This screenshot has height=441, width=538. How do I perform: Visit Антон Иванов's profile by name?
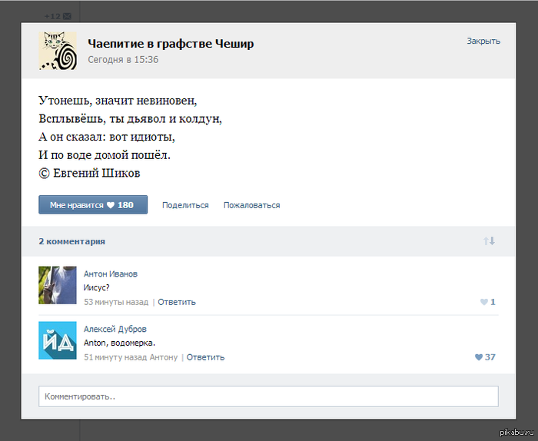111,274
